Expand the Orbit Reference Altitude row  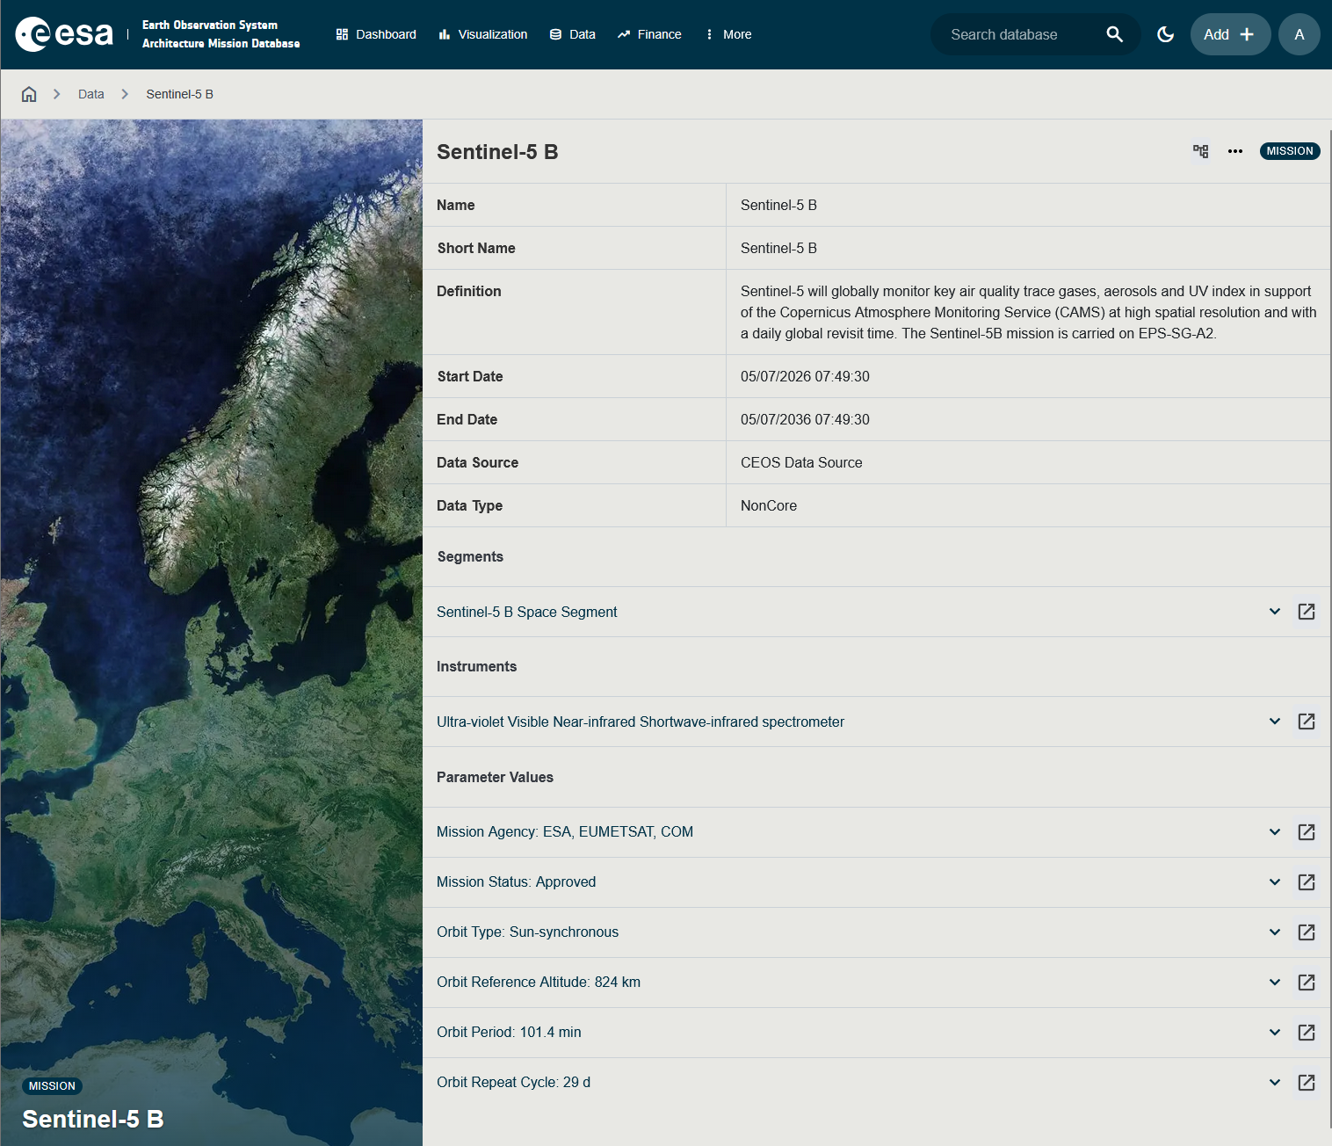tap(1275, 982)
